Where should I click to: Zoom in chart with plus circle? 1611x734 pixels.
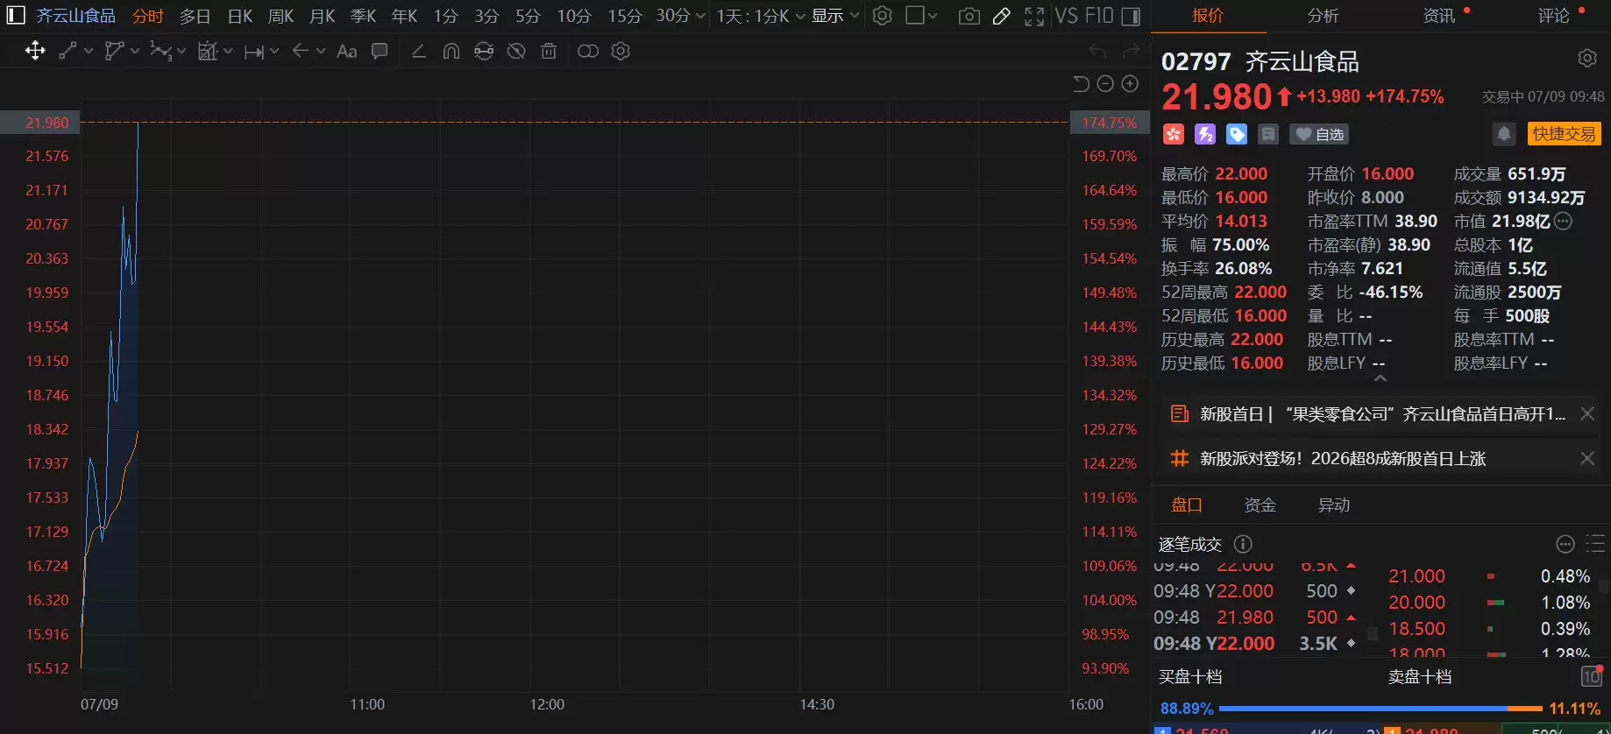pos(1131,83)
